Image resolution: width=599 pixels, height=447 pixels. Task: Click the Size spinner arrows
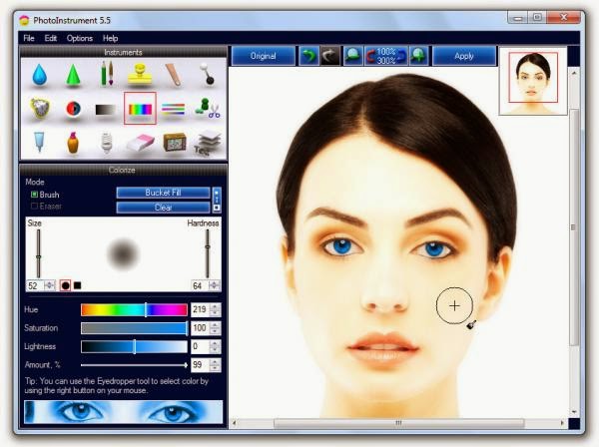pyautogui.click(x=50, y=285)
